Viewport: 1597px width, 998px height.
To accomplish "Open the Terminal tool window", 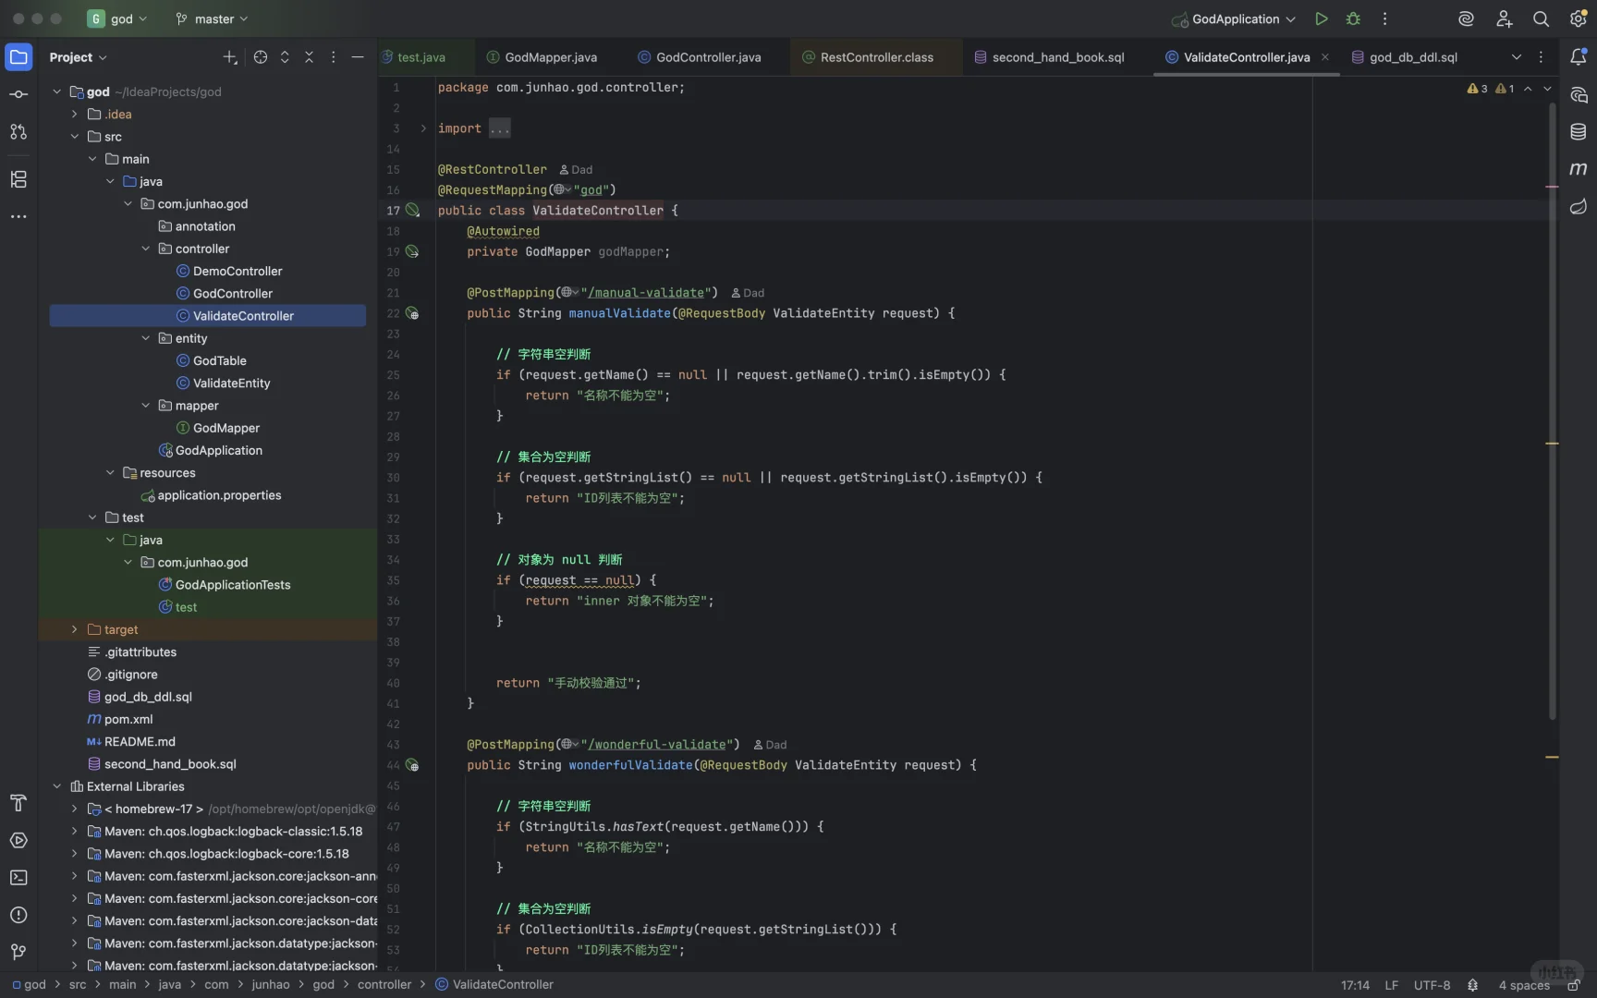I will pyautogui.click(x=18, y=878).
